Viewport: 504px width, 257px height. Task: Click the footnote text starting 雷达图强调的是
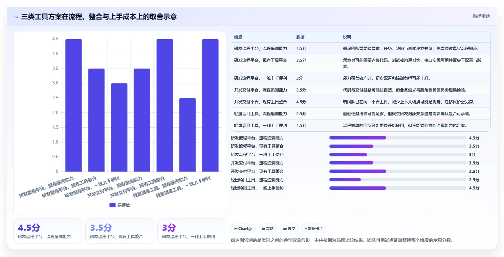pyautogui.click(x=342, y=240)
